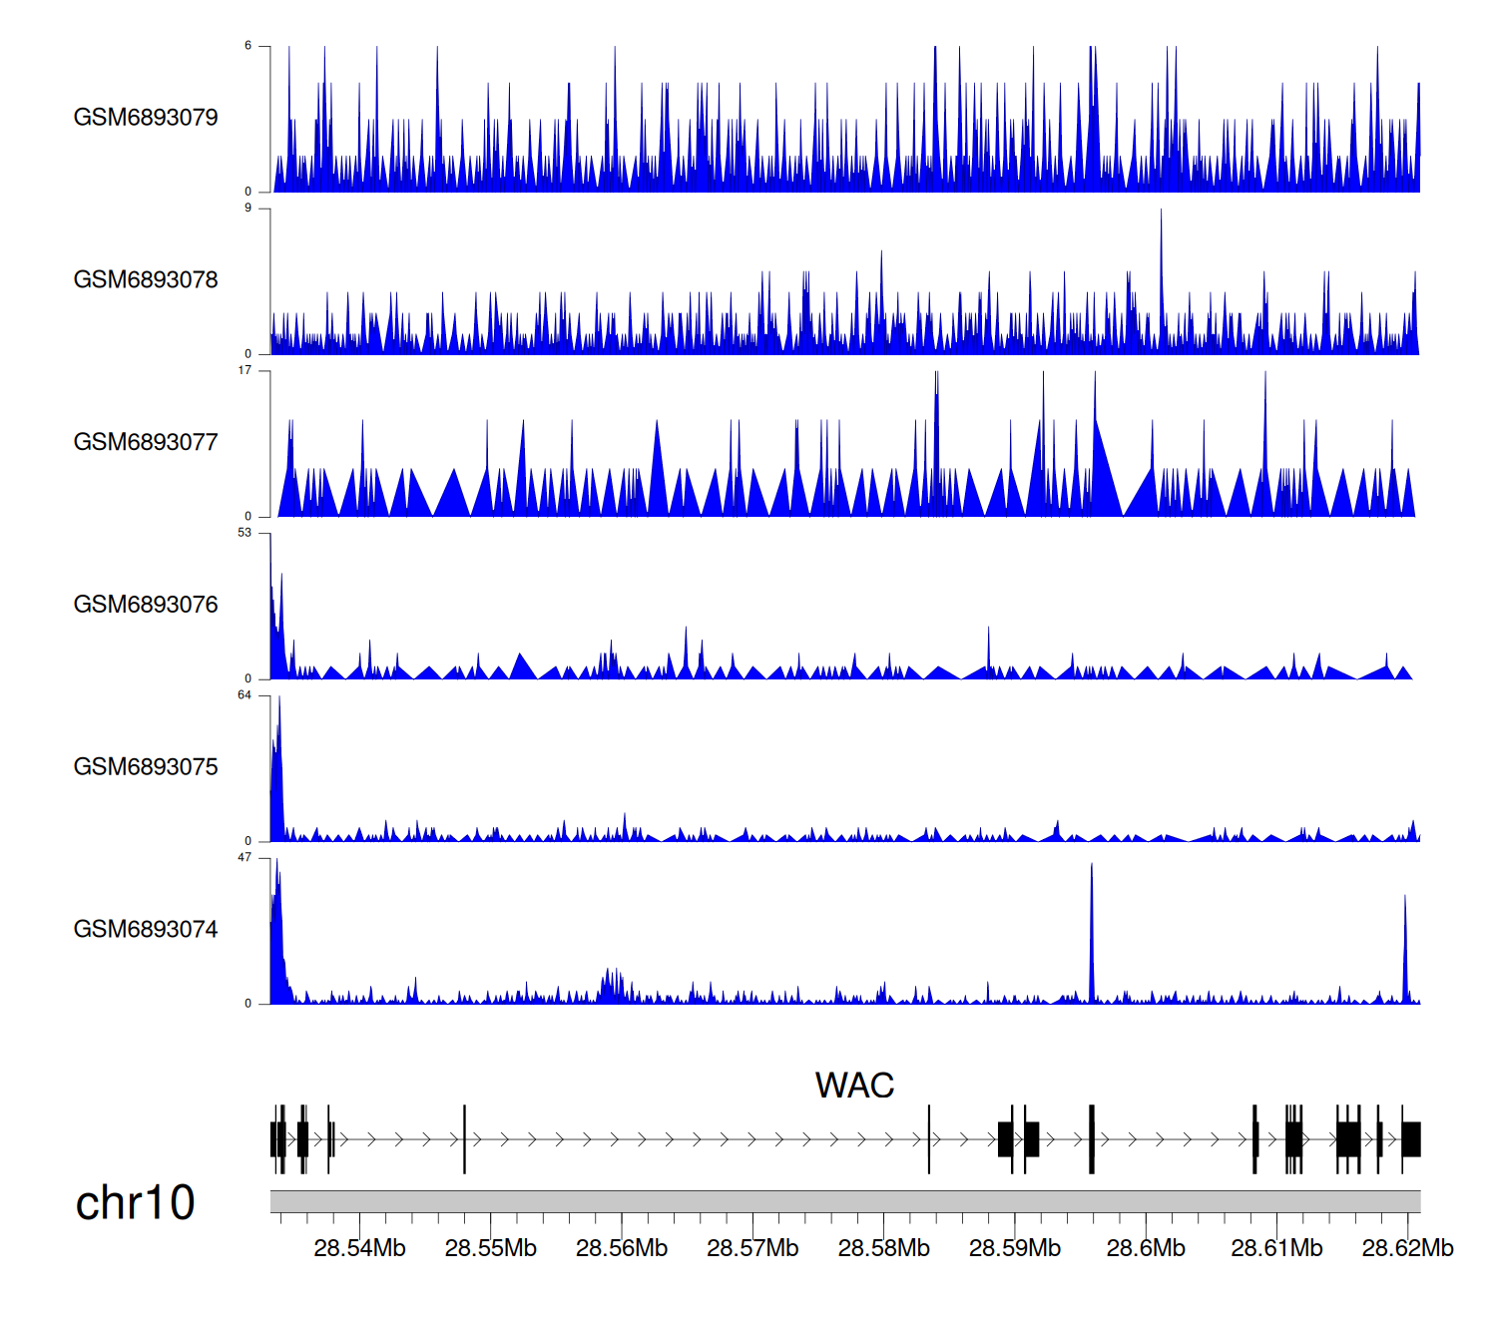The image size is (1497, 1317).
Task: Select the 28.56Mb coordinate label
Action: point(622,1248)
